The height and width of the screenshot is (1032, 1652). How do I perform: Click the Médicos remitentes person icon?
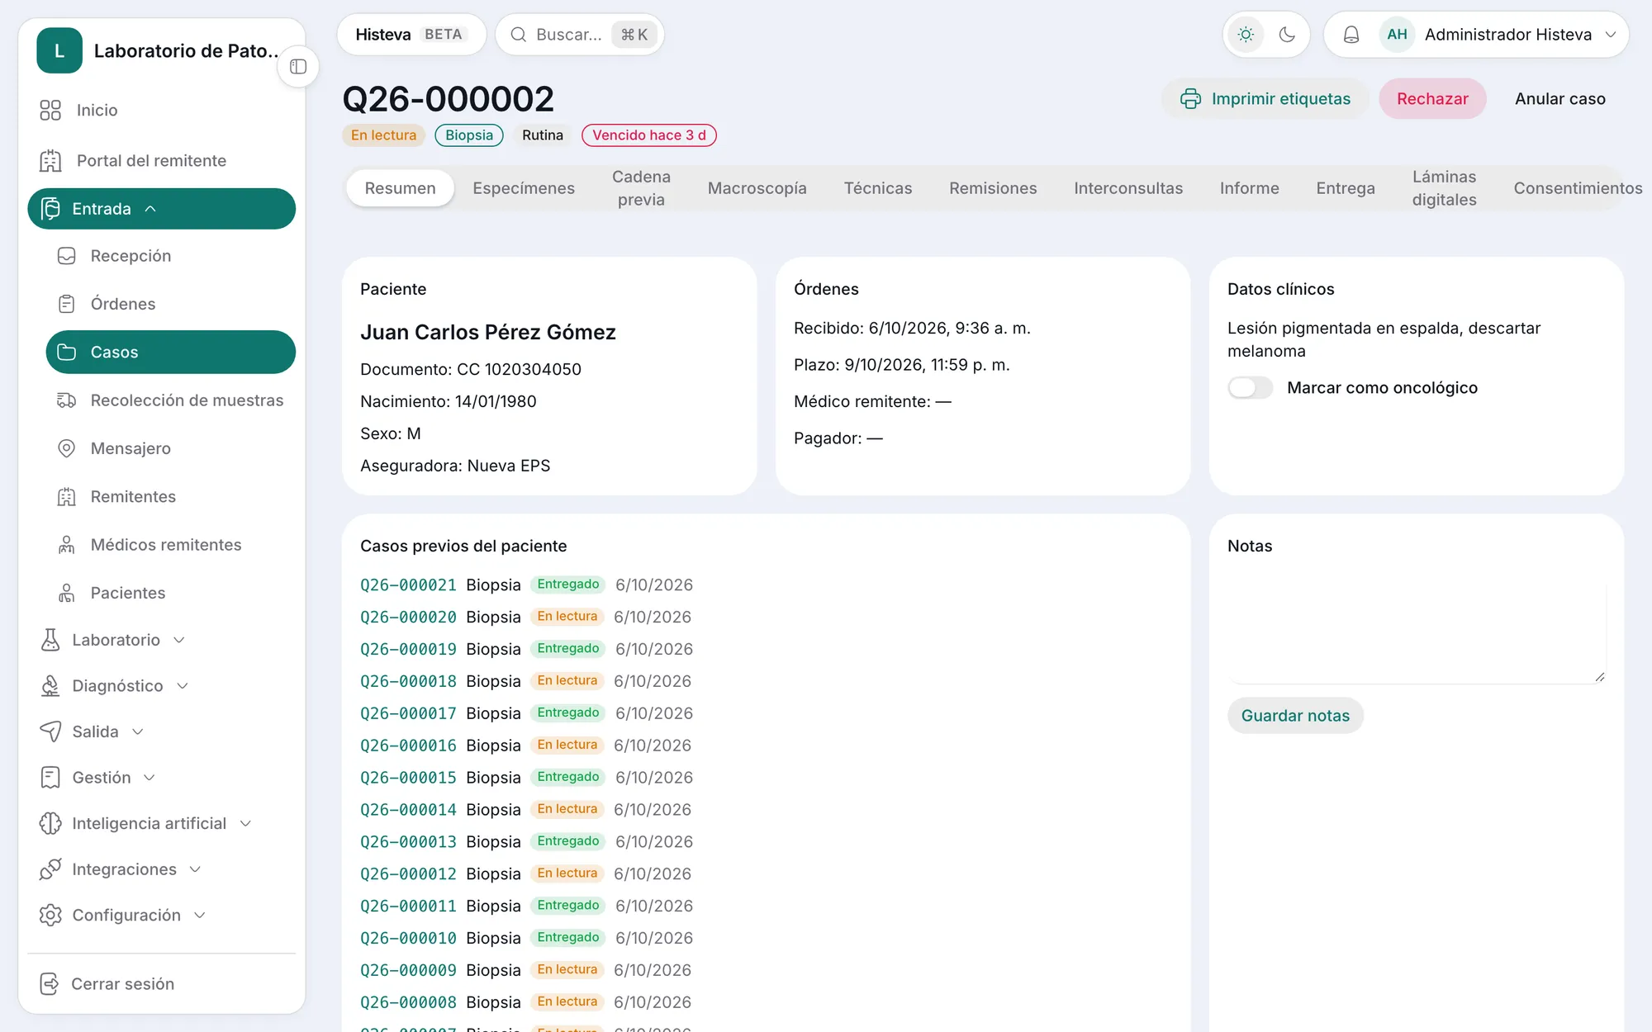pyautogui.click(x=67, y=545)
